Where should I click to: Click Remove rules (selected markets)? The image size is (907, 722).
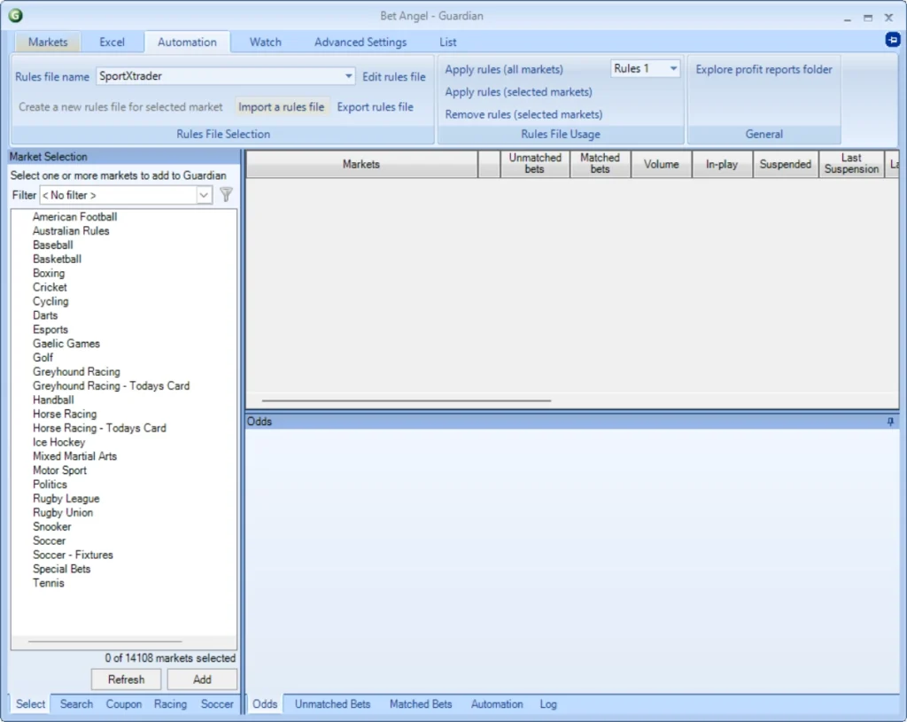tap(523, 114)
